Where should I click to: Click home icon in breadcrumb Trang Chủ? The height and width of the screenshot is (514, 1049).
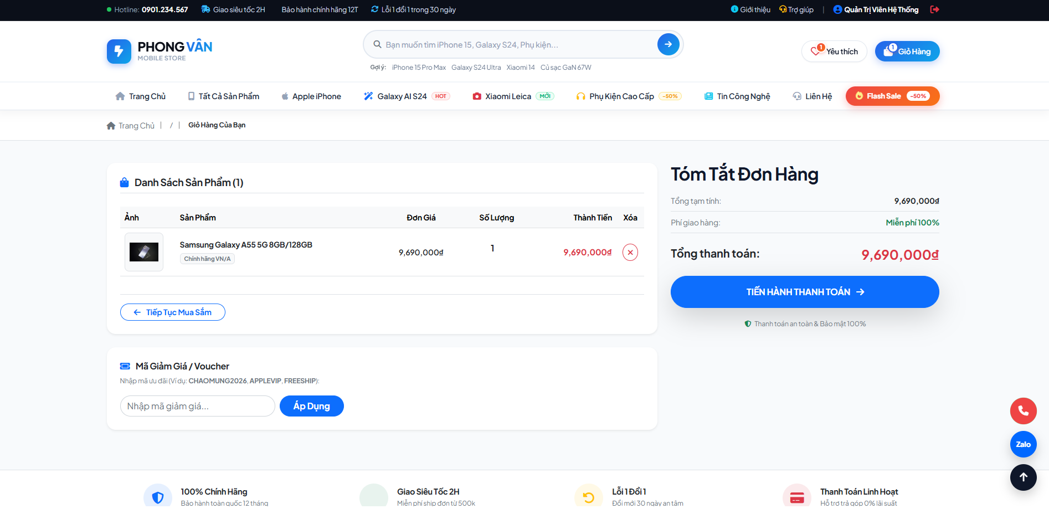click(x=111, y=126)
